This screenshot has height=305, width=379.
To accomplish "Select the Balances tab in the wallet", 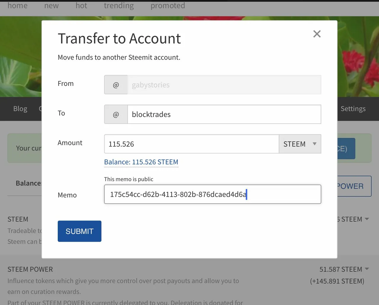I will [x=28, y=183].
